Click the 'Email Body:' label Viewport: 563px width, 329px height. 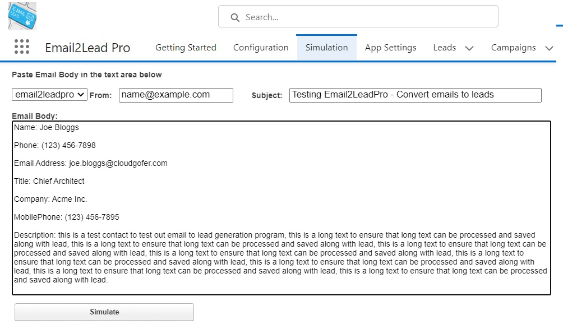point(35,116)
